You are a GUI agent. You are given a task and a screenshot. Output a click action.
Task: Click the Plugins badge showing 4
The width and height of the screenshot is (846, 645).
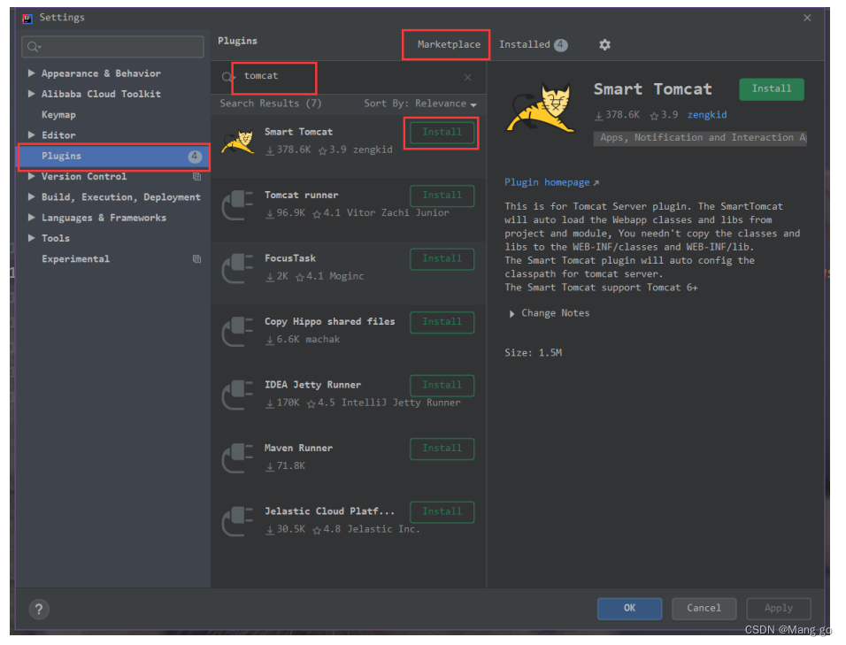pos(195,157)
